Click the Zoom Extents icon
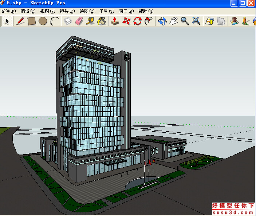Screen dimensions: 256x216 [196, 21]
